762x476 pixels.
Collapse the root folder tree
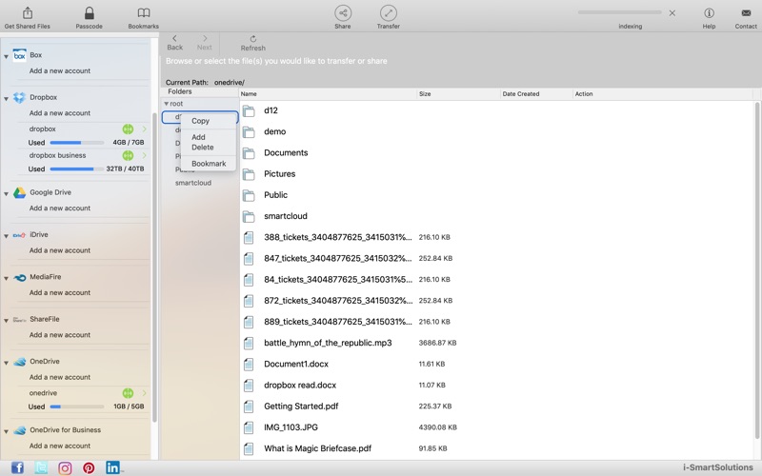(x=166, y=104)
